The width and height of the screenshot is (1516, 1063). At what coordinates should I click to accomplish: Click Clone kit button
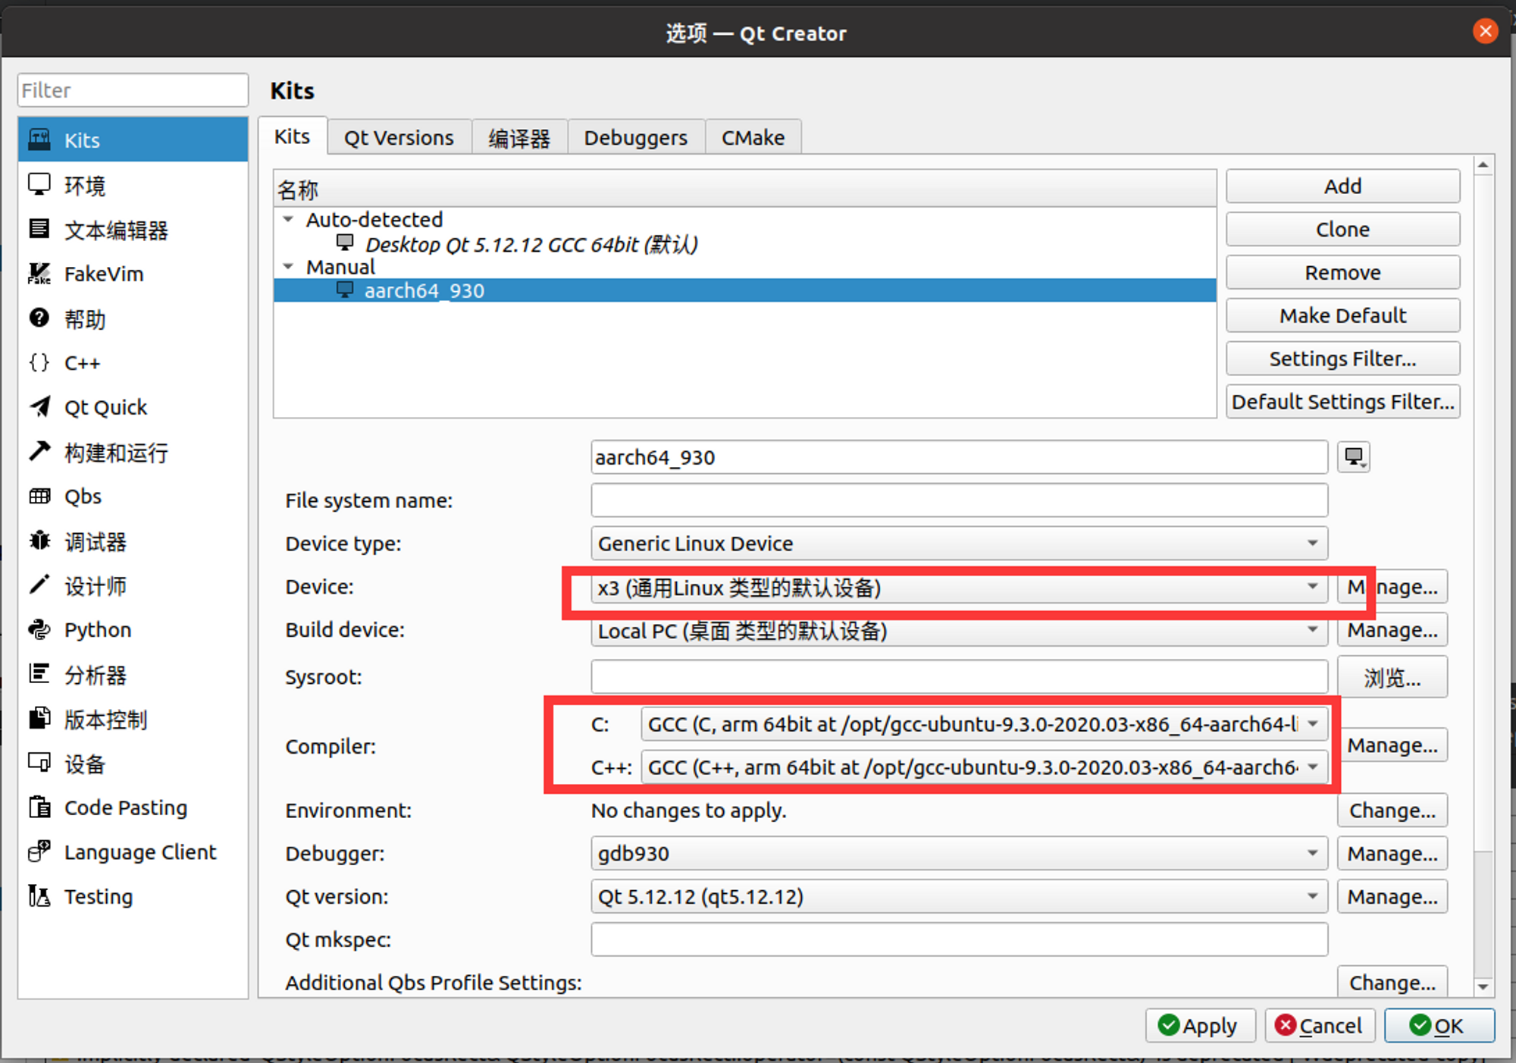[x=1342, y=230]
